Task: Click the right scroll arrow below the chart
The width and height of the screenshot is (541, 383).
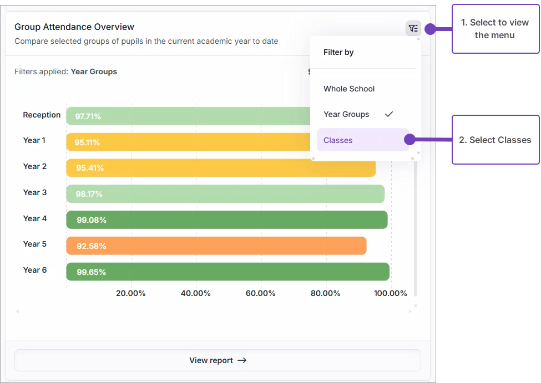Action: (x=409, y=311)
